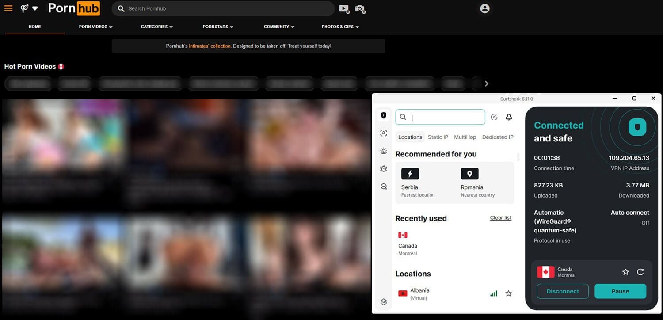663x320 pixels.
Task: Open the user account icon in the header
Action: [485, 8]
